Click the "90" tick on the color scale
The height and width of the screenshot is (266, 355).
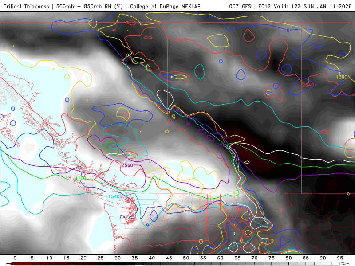pyautogui.click(x=323, y=258)
